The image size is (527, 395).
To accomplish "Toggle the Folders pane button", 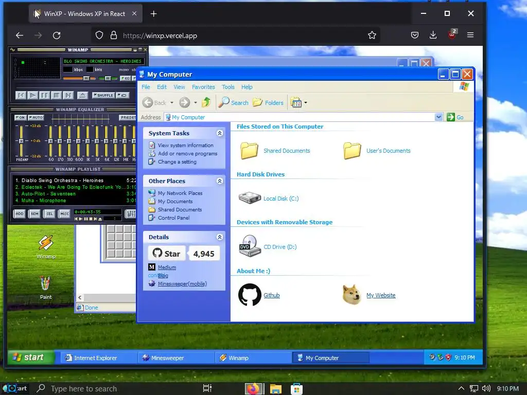I will (268, 102).
